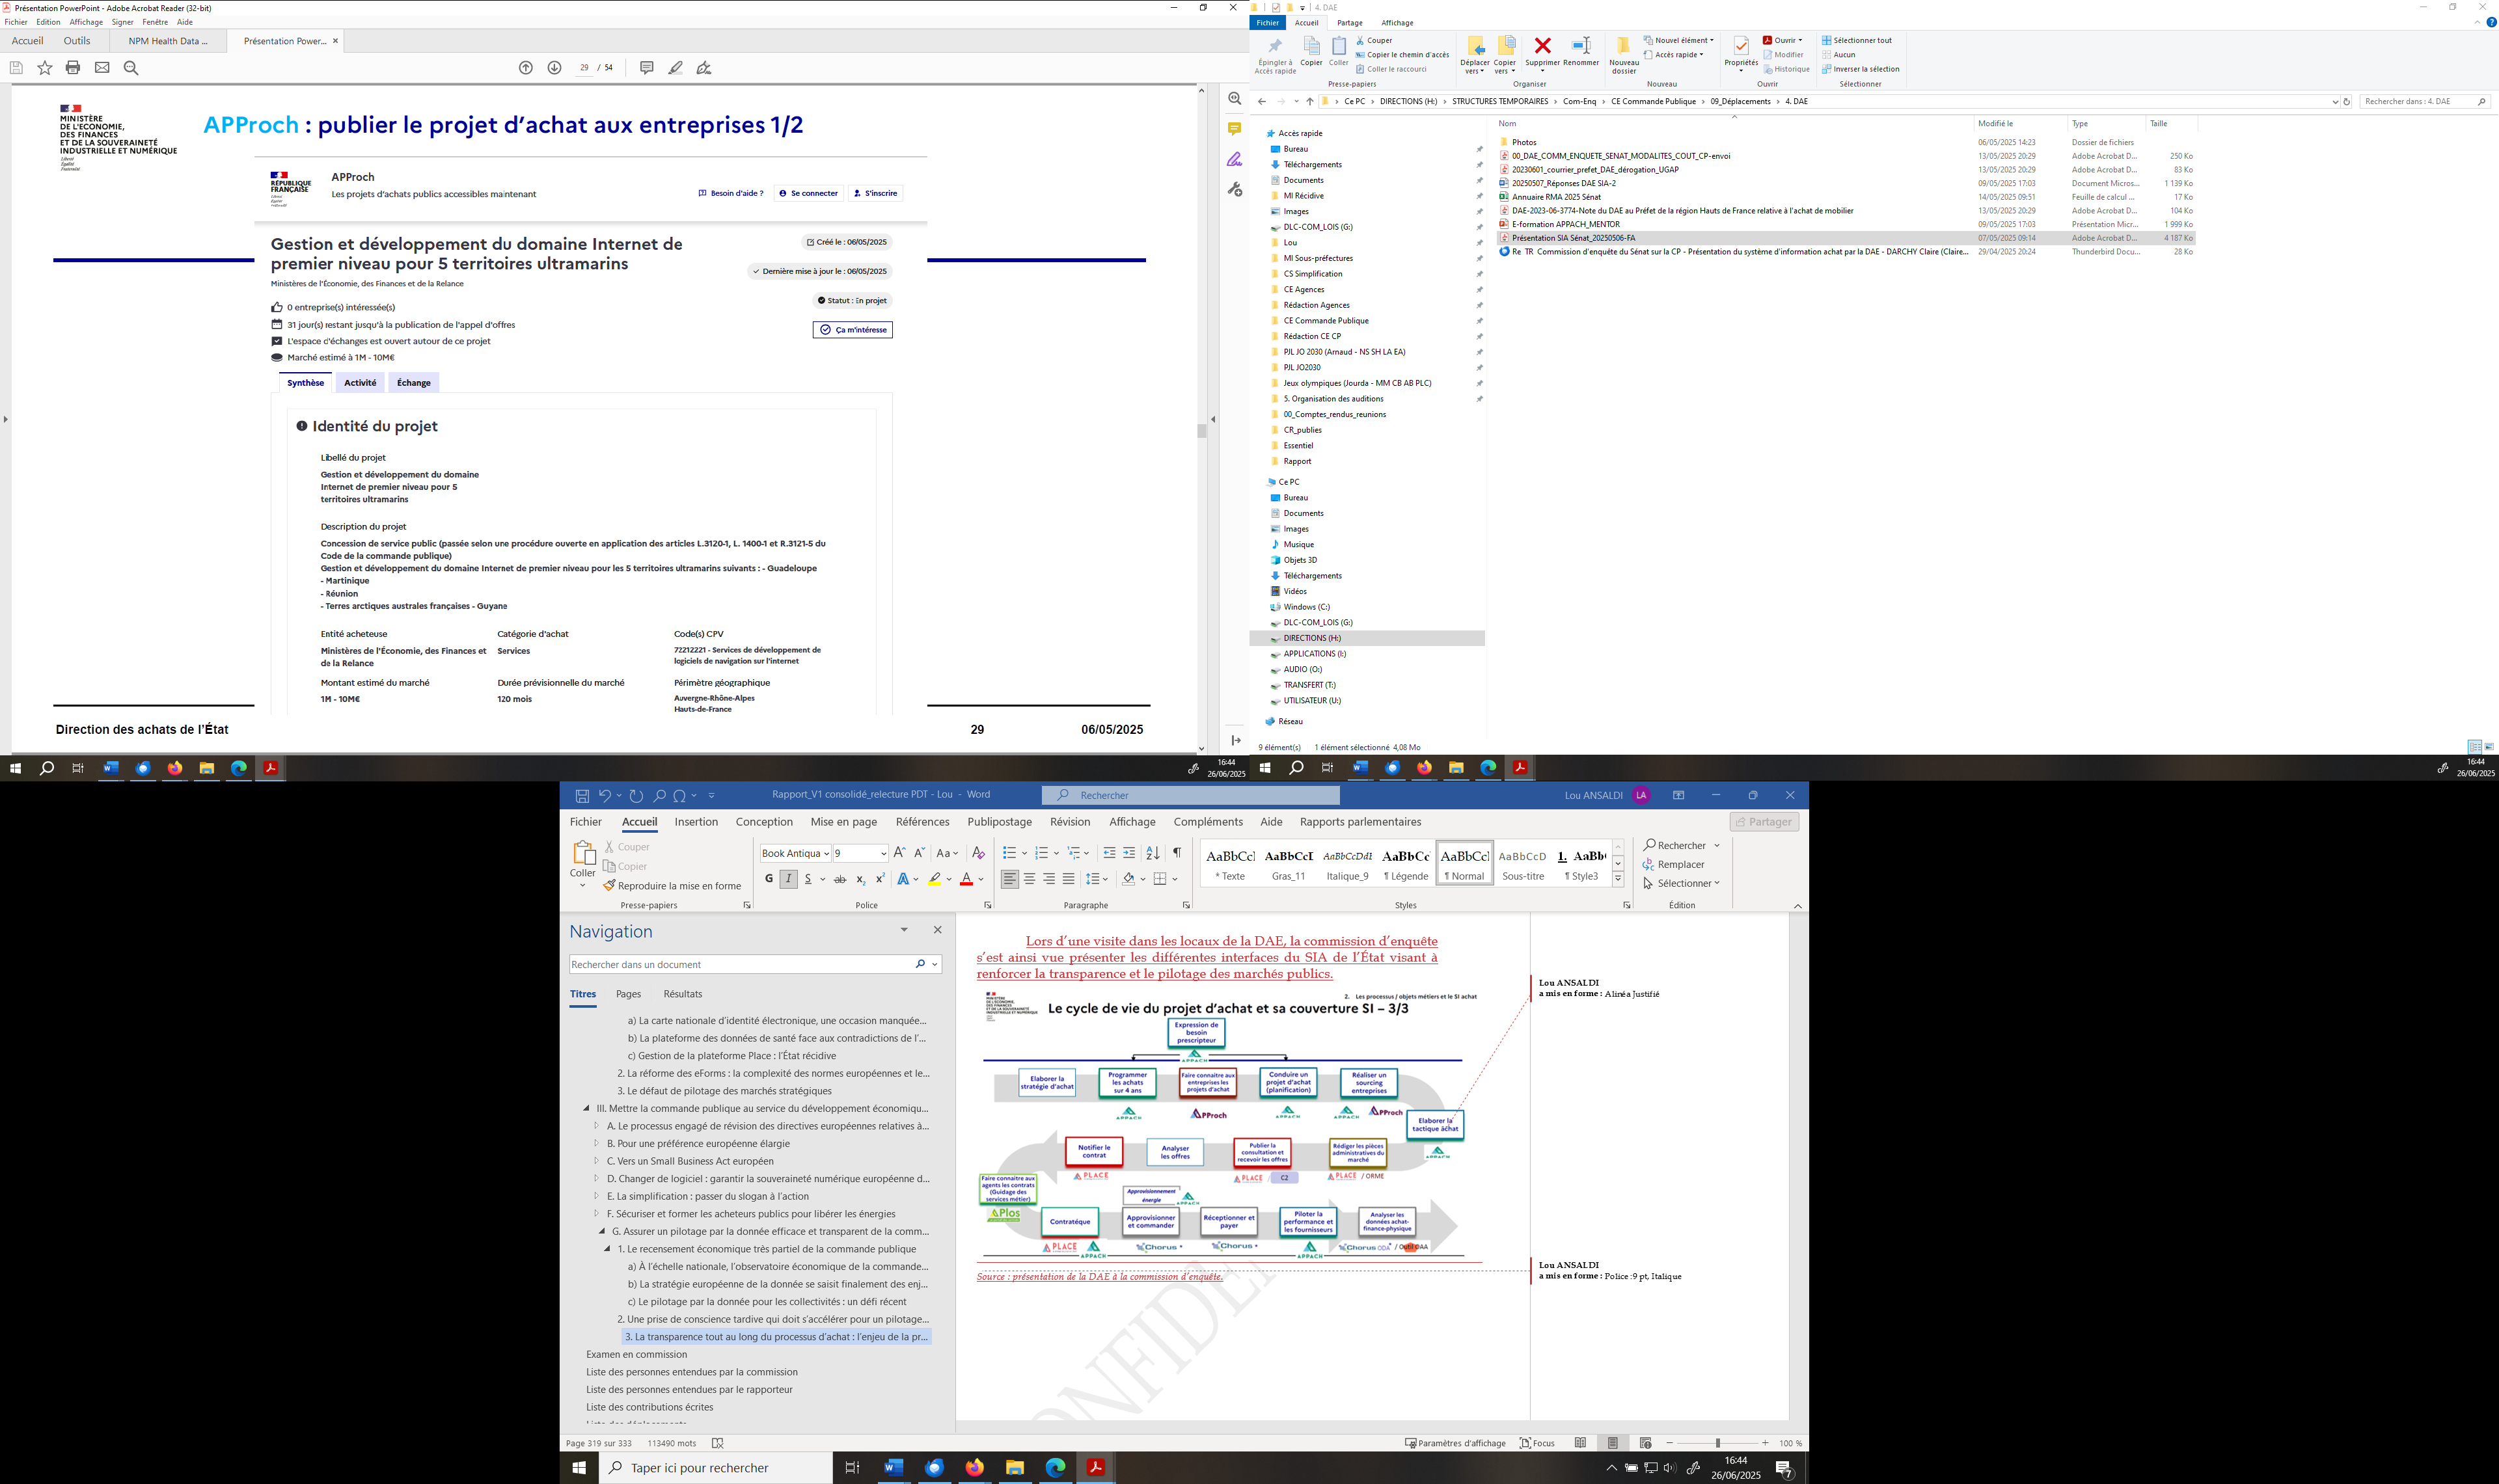Click the Reproduire la mise en forme paintbrush
The image size is (2499, 1484).
609,886
